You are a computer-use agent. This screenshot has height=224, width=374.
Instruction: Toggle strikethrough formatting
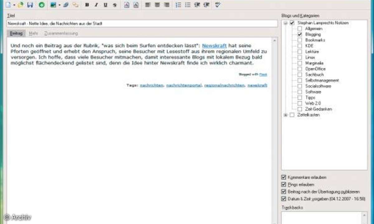tap(115, 5)
